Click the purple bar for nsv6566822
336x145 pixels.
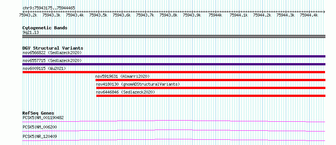pyautogui.click(x=174, y=56)
